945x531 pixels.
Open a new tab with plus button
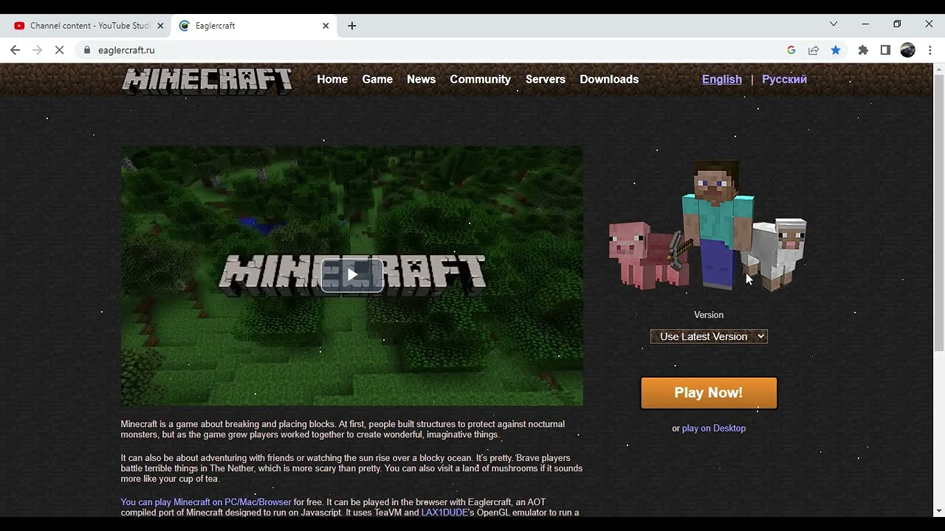coord(352,26)
